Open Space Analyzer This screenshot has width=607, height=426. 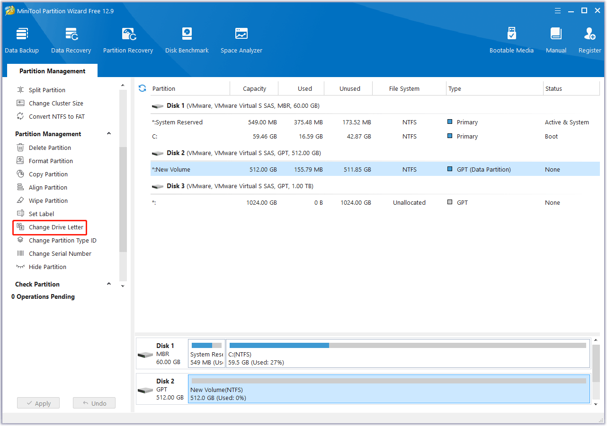[241, 40]
